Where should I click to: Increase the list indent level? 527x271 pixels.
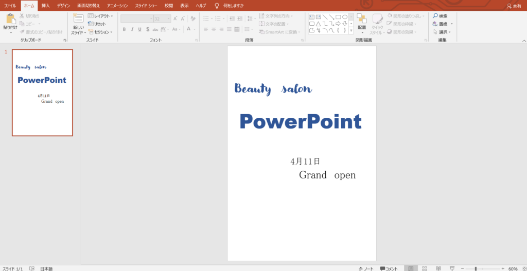(x=240, y=19)
